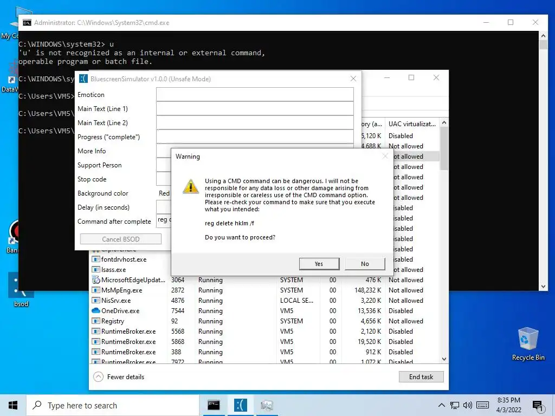555x416 pixels.
Task: Close the BluescreenSimulator window
Action: [x=353, y=79]
